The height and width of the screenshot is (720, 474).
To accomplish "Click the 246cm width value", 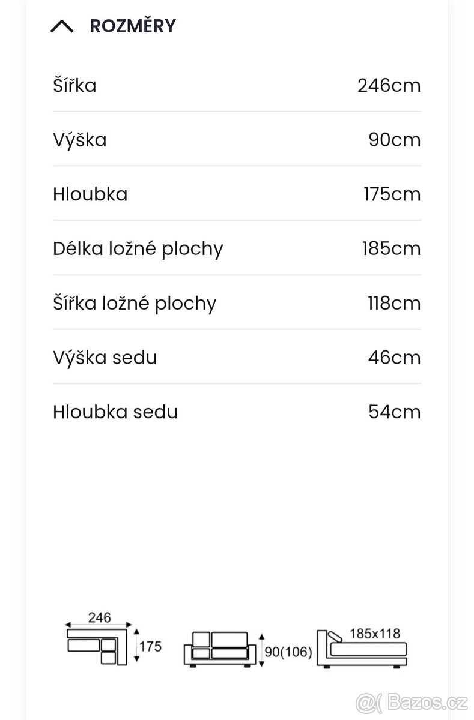I will tap(389, 85).
